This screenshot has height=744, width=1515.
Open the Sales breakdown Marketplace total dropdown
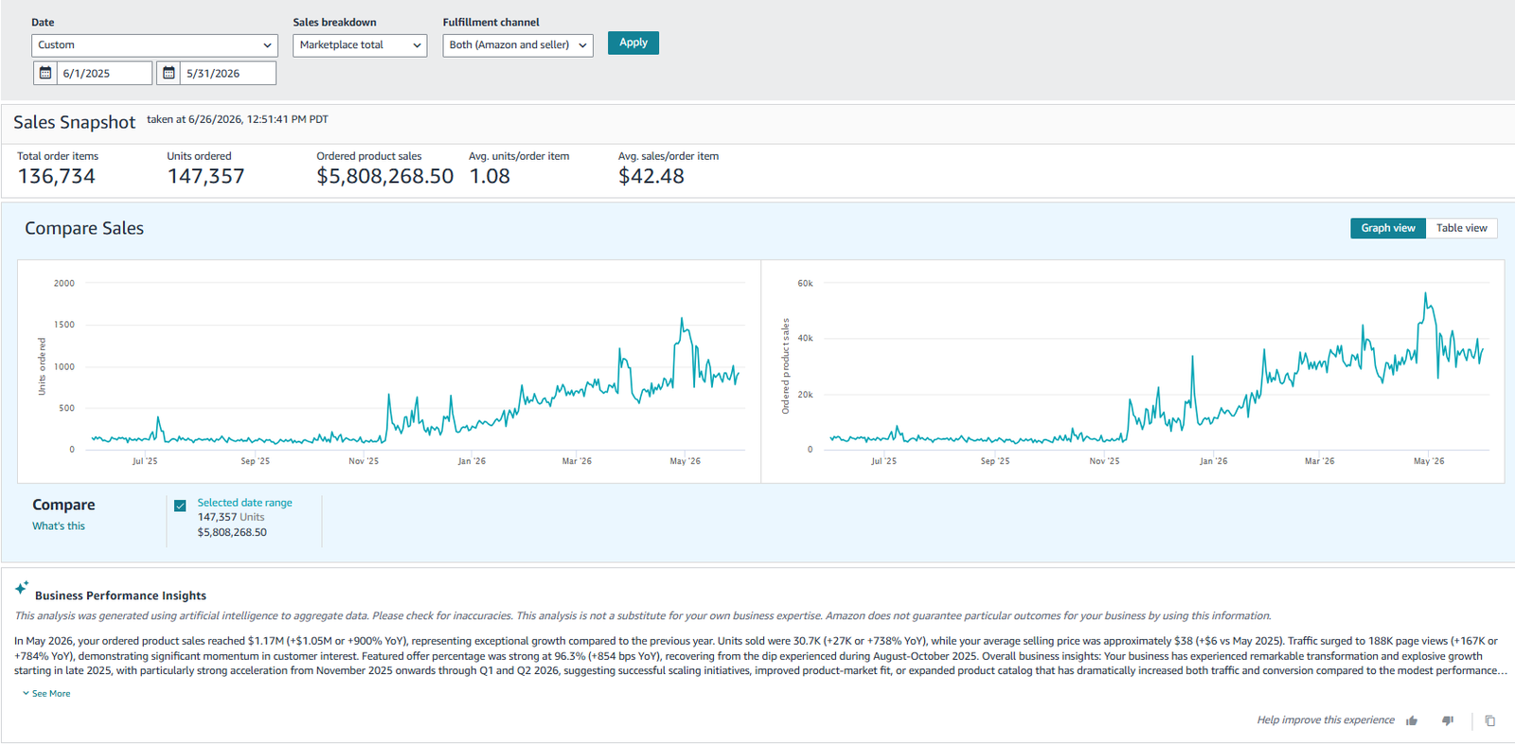(x=360, y=45)
